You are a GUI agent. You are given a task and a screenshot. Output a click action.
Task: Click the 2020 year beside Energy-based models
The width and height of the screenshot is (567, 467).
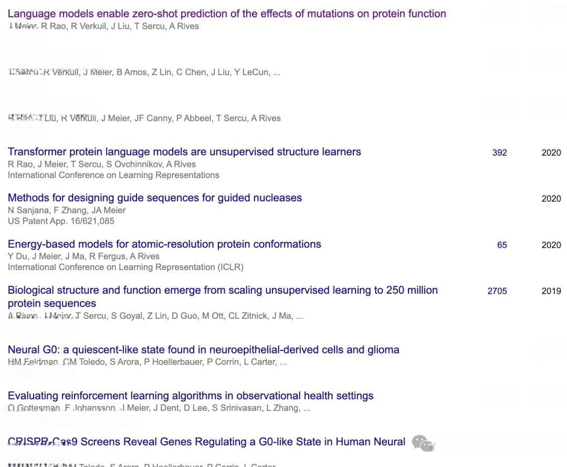click(x=551, y=245)
